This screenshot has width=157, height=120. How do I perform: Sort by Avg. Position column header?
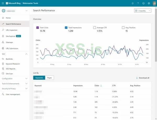coord(135,86)
